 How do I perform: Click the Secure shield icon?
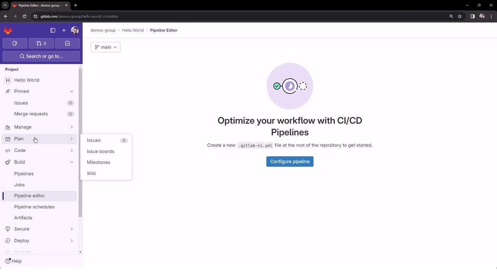click(x=8, y=229)
